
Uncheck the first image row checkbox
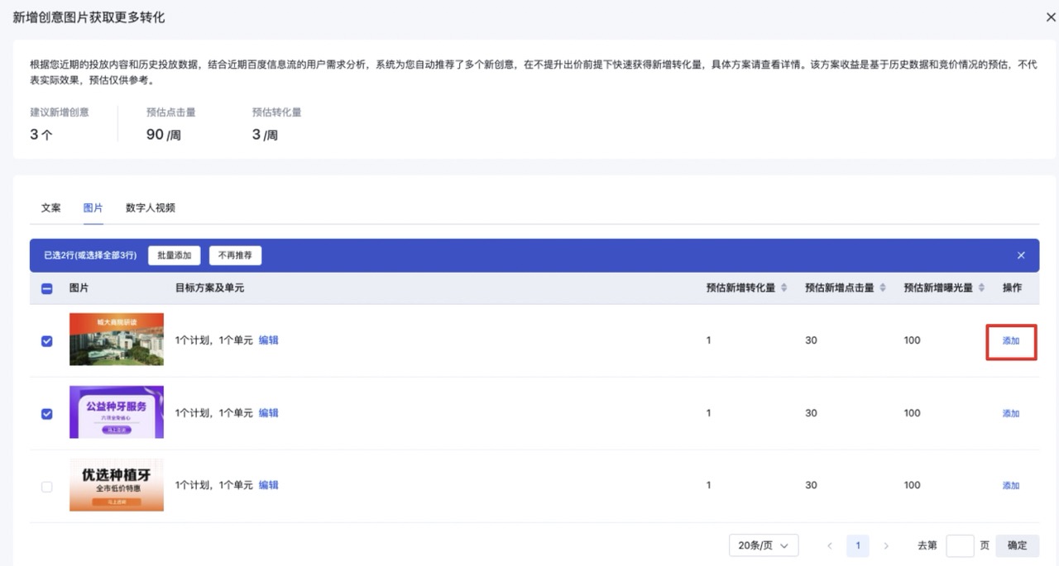(47, 340)
